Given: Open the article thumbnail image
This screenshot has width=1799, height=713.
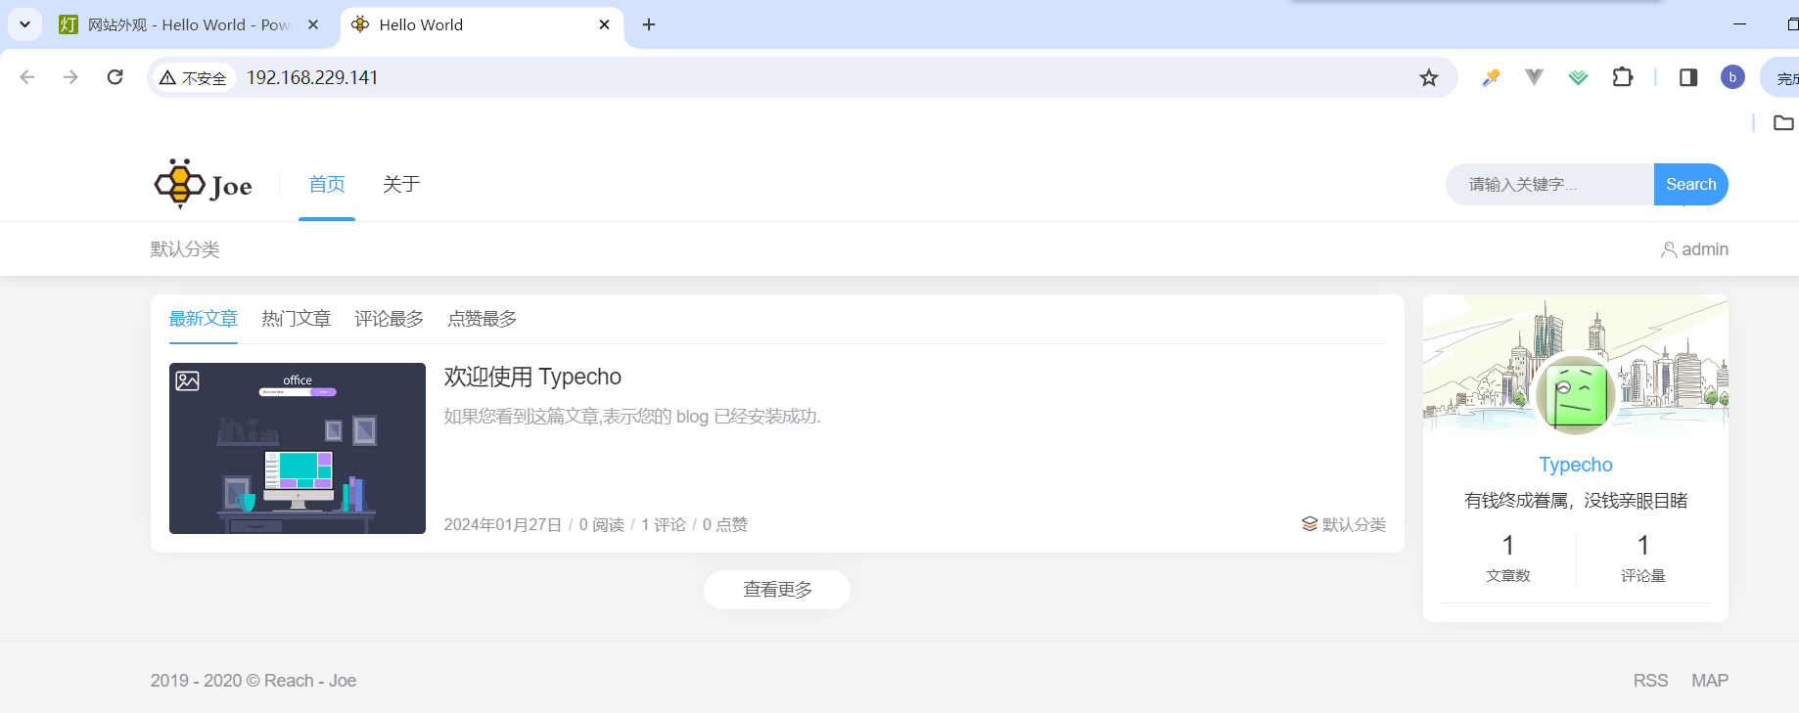Looking at the screenshot, I should pyautogui.click(x=298, y=448).
